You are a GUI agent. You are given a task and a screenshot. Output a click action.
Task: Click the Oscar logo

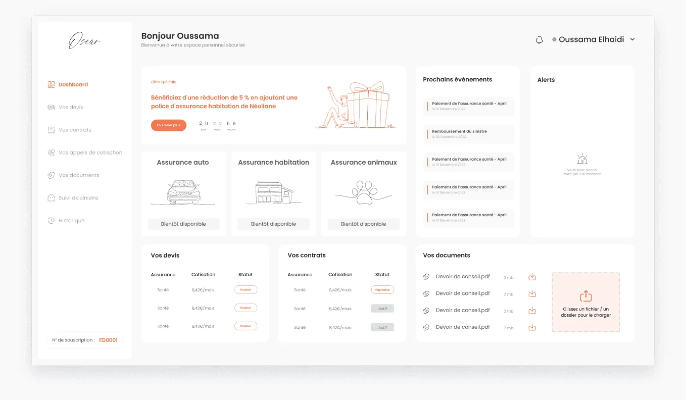tap(84, 40)
